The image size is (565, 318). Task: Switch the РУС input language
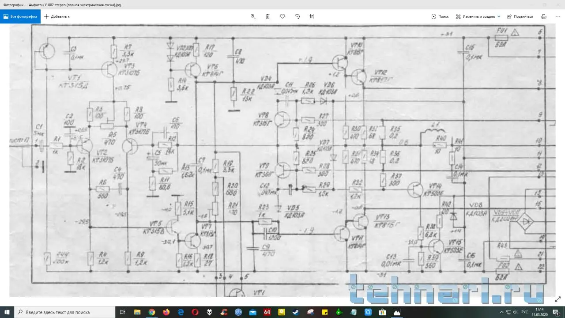[524, 312]
